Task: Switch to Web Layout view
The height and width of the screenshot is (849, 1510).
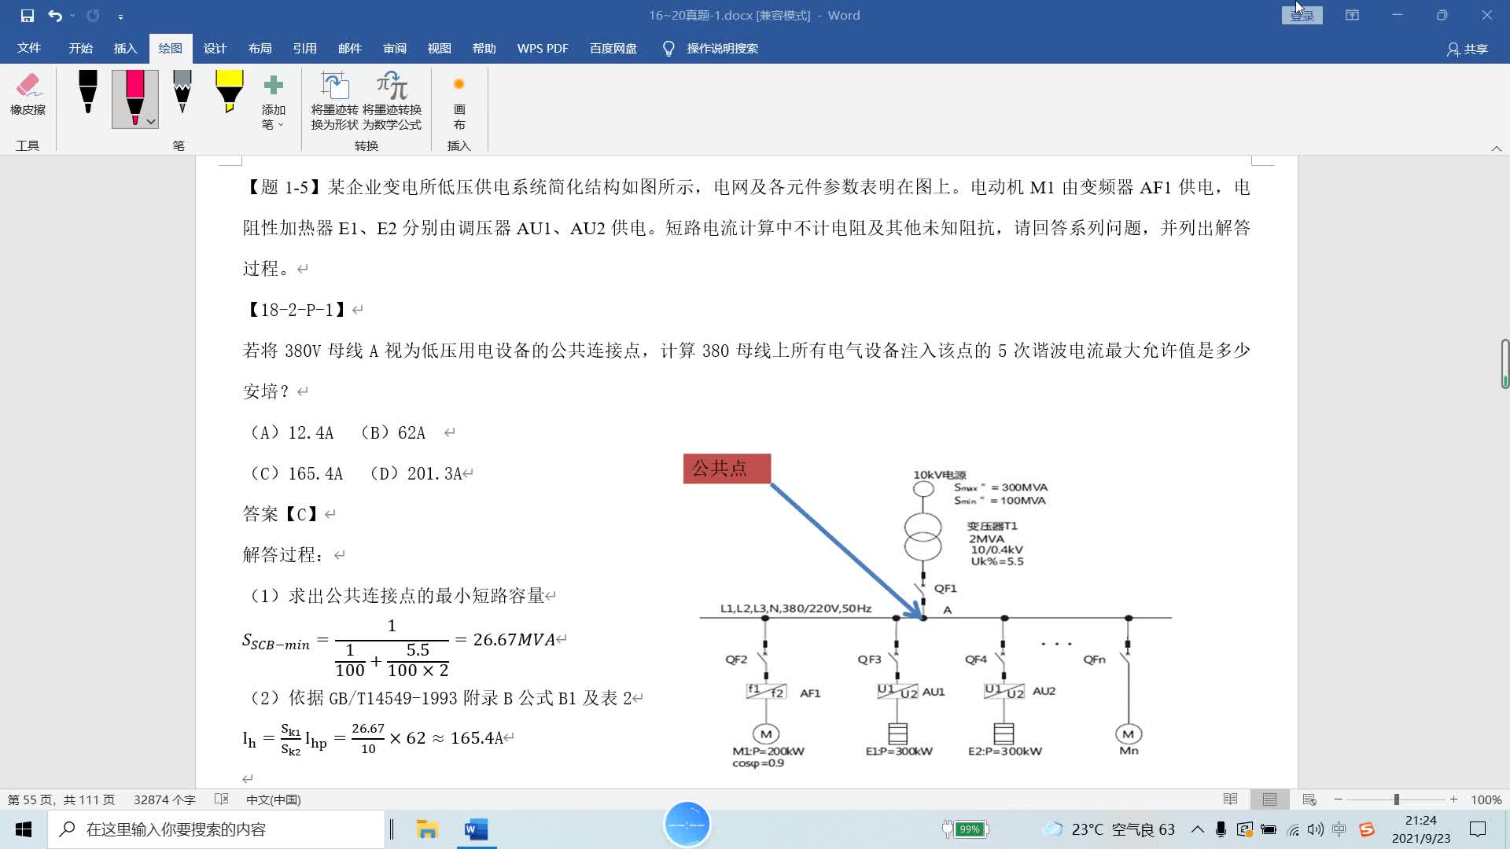Action: 1309,799
